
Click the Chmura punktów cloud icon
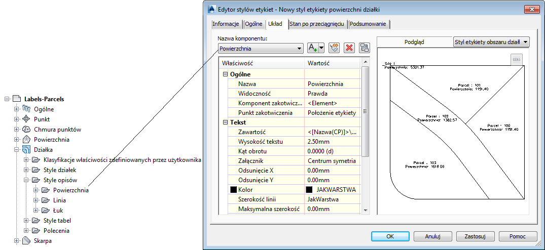27,130
